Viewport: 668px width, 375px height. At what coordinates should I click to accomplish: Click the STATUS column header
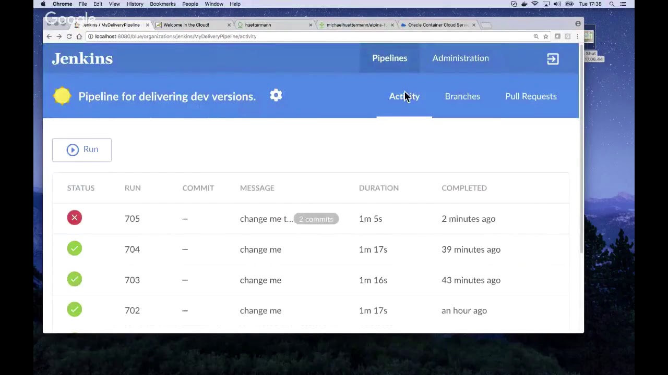coord(80,188)
